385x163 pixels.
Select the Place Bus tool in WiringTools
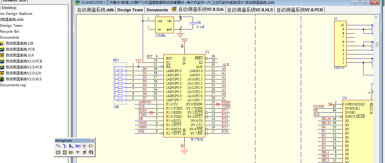tap(65, 146)
